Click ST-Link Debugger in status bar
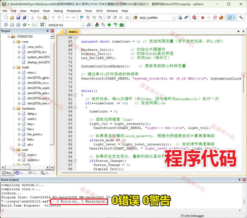The image size is (247, 218). pyautogui.click(x=192, y=216)
